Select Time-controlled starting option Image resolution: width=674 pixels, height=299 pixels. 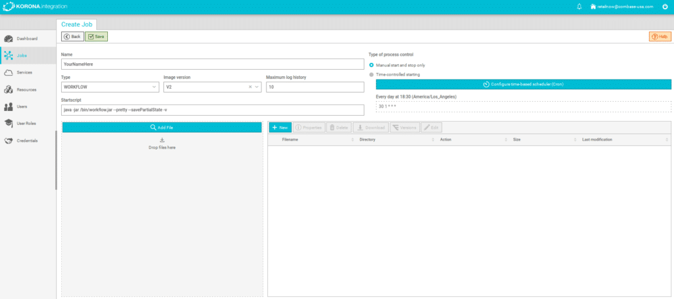coord(372,74)
